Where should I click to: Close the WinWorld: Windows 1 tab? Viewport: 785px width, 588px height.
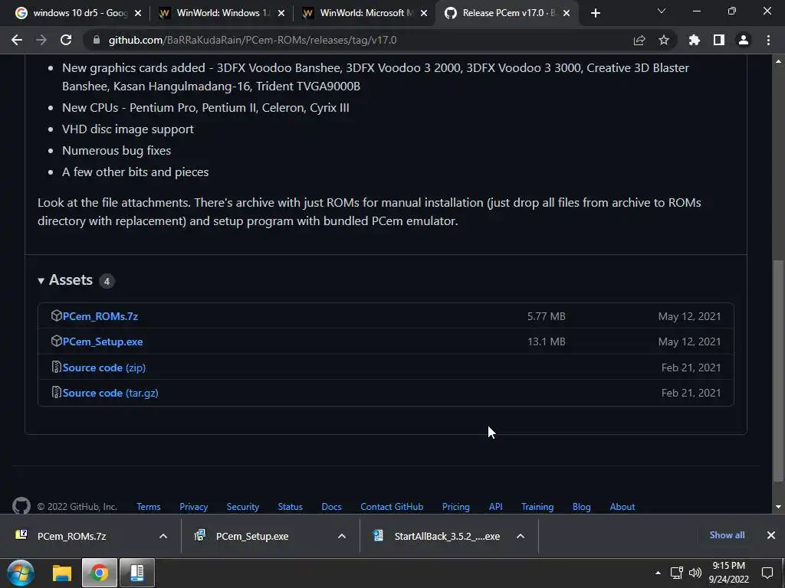(281, 14)
